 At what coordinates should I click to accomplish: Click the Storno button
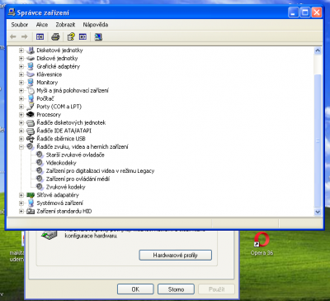(176, 289)
